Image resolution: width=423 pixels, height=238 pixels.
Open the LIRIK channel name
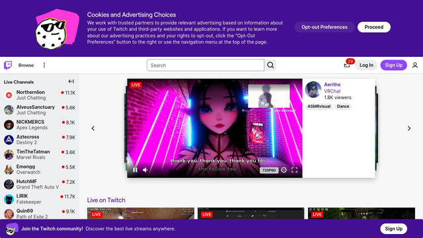coord(22,196)
